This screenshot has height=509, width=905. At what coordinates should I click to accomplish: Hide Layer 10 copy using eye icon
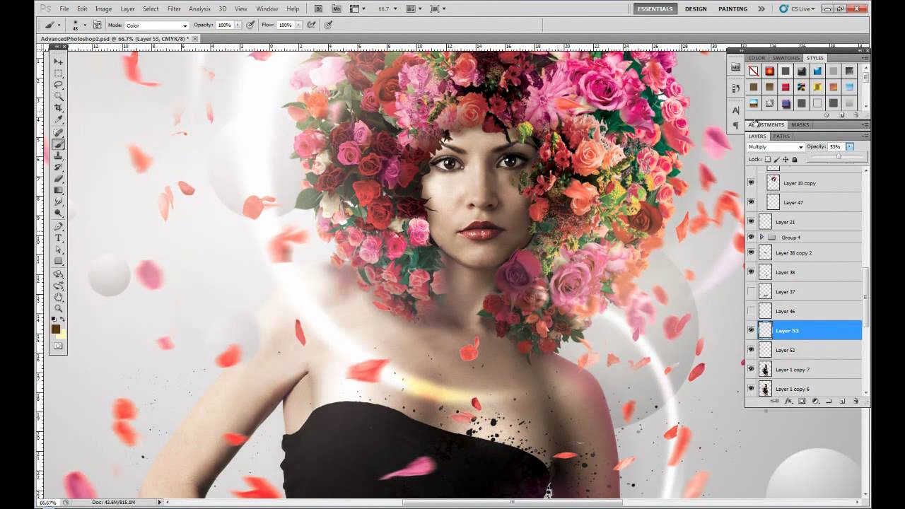(x=751, y=182)
